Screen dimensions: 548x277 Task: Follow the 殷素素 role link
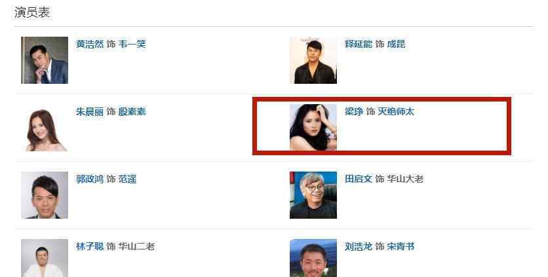[132, 111]
